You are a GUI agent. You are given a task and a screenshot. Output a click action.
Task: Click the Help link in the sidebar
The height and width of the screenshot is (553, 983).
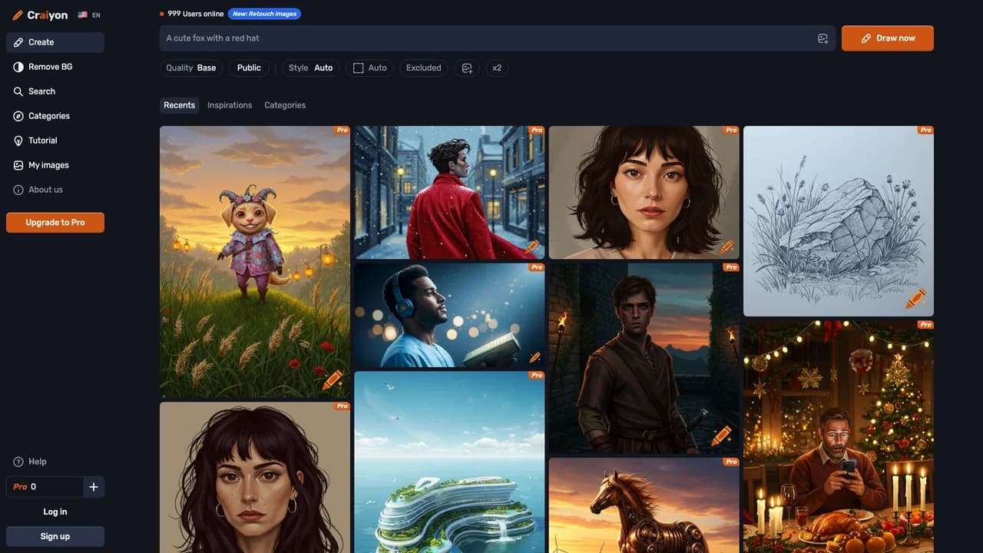coord(30,462)
